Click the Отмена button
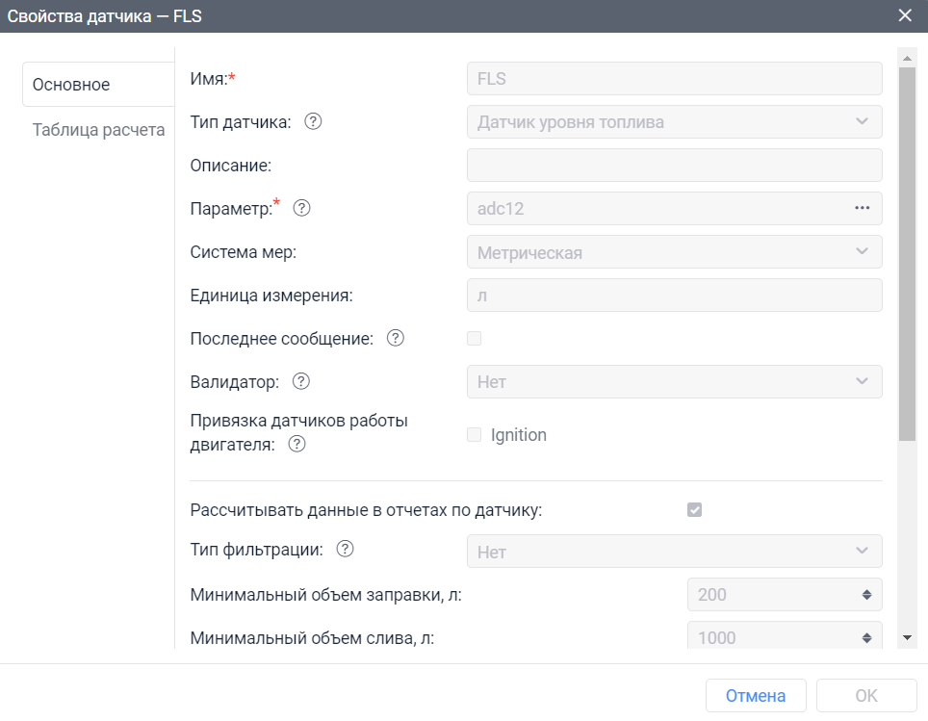 756,695
